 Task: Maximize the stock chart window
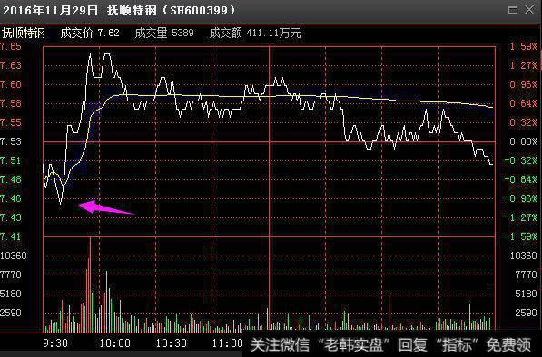(x=513, y=10)
